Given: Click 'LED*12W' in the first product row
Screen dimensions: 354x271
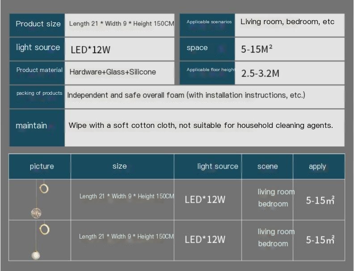Looking at the screenshot, I should tap(205, 199).
